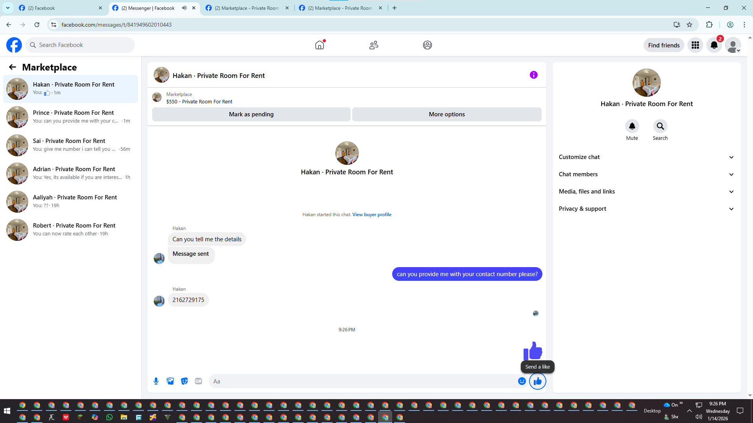
Task: Open the sticker picker icon
Action: pyautogui.click(x=184, y=381)
